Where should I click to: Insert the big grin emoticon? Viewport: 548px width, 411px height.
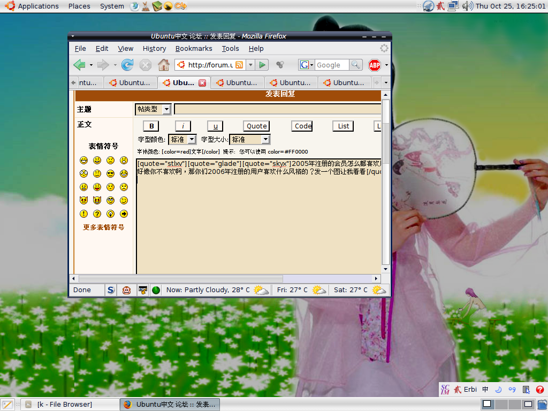[x=83, y=161]
